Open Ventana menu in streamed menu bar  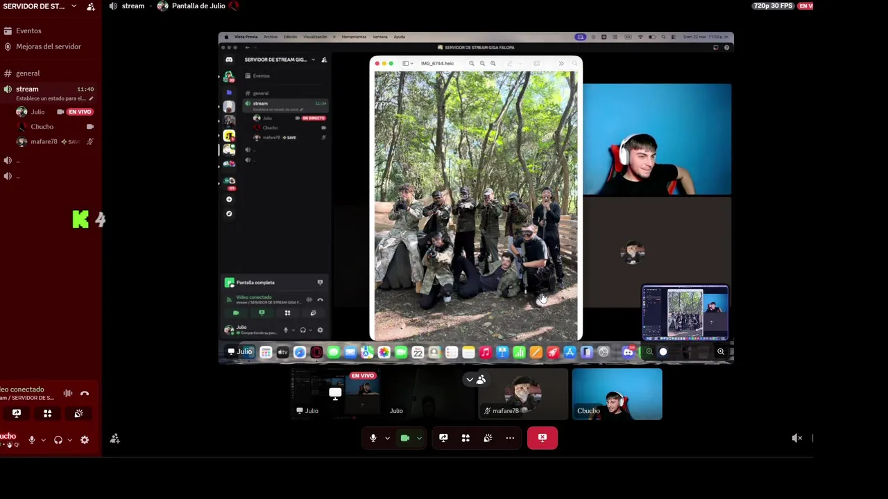pos(380,37)
